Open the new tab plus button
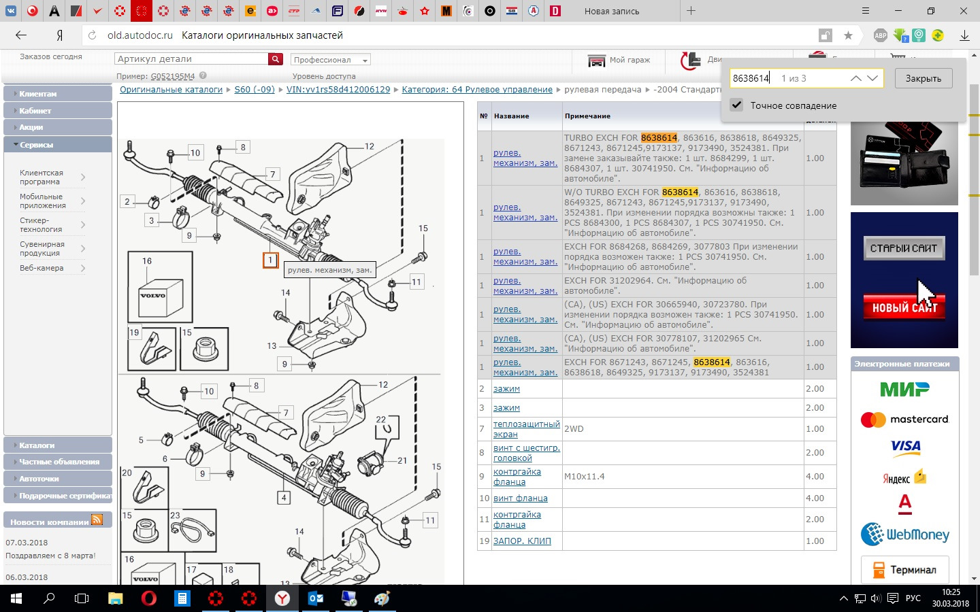The image size is (980, 612). pyautogui.click(x=691, y=11)
